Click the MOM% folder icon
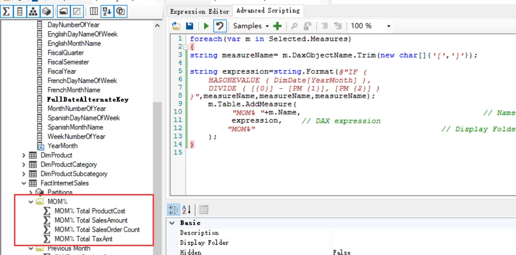 point(40,201)
